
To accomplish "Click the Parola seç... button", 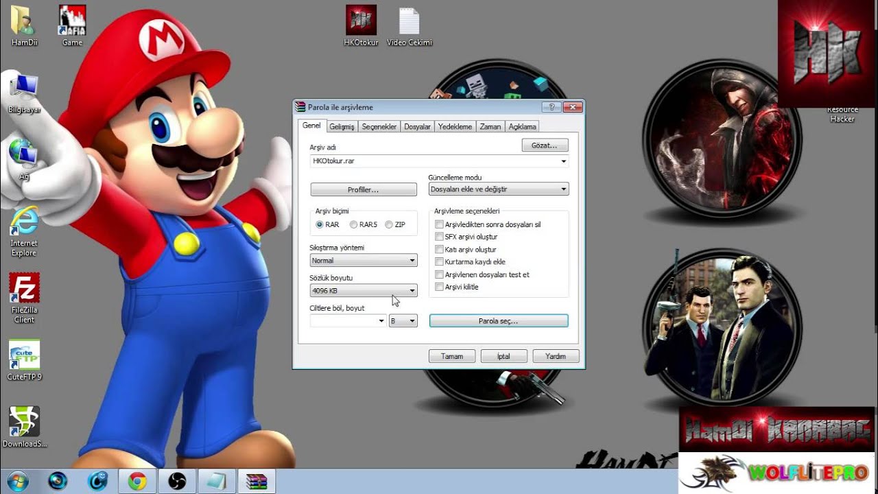I will [499, 321].
